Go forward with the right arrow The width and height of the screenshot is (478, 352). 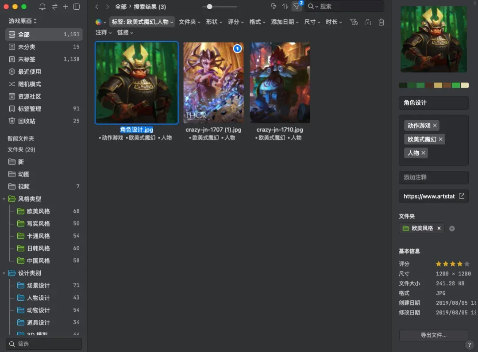coord(107,6)
